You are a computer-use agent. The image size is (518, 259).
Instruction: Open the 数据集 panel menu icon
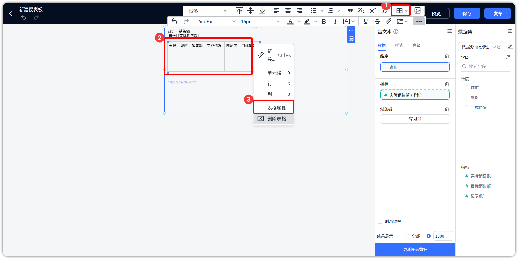[510, 31]
